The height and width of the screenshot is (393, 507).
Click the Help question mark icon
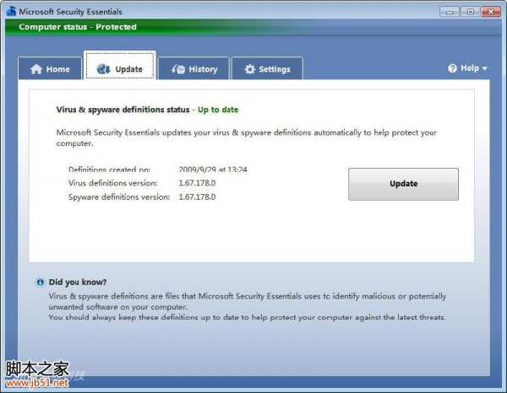(452, 68)
